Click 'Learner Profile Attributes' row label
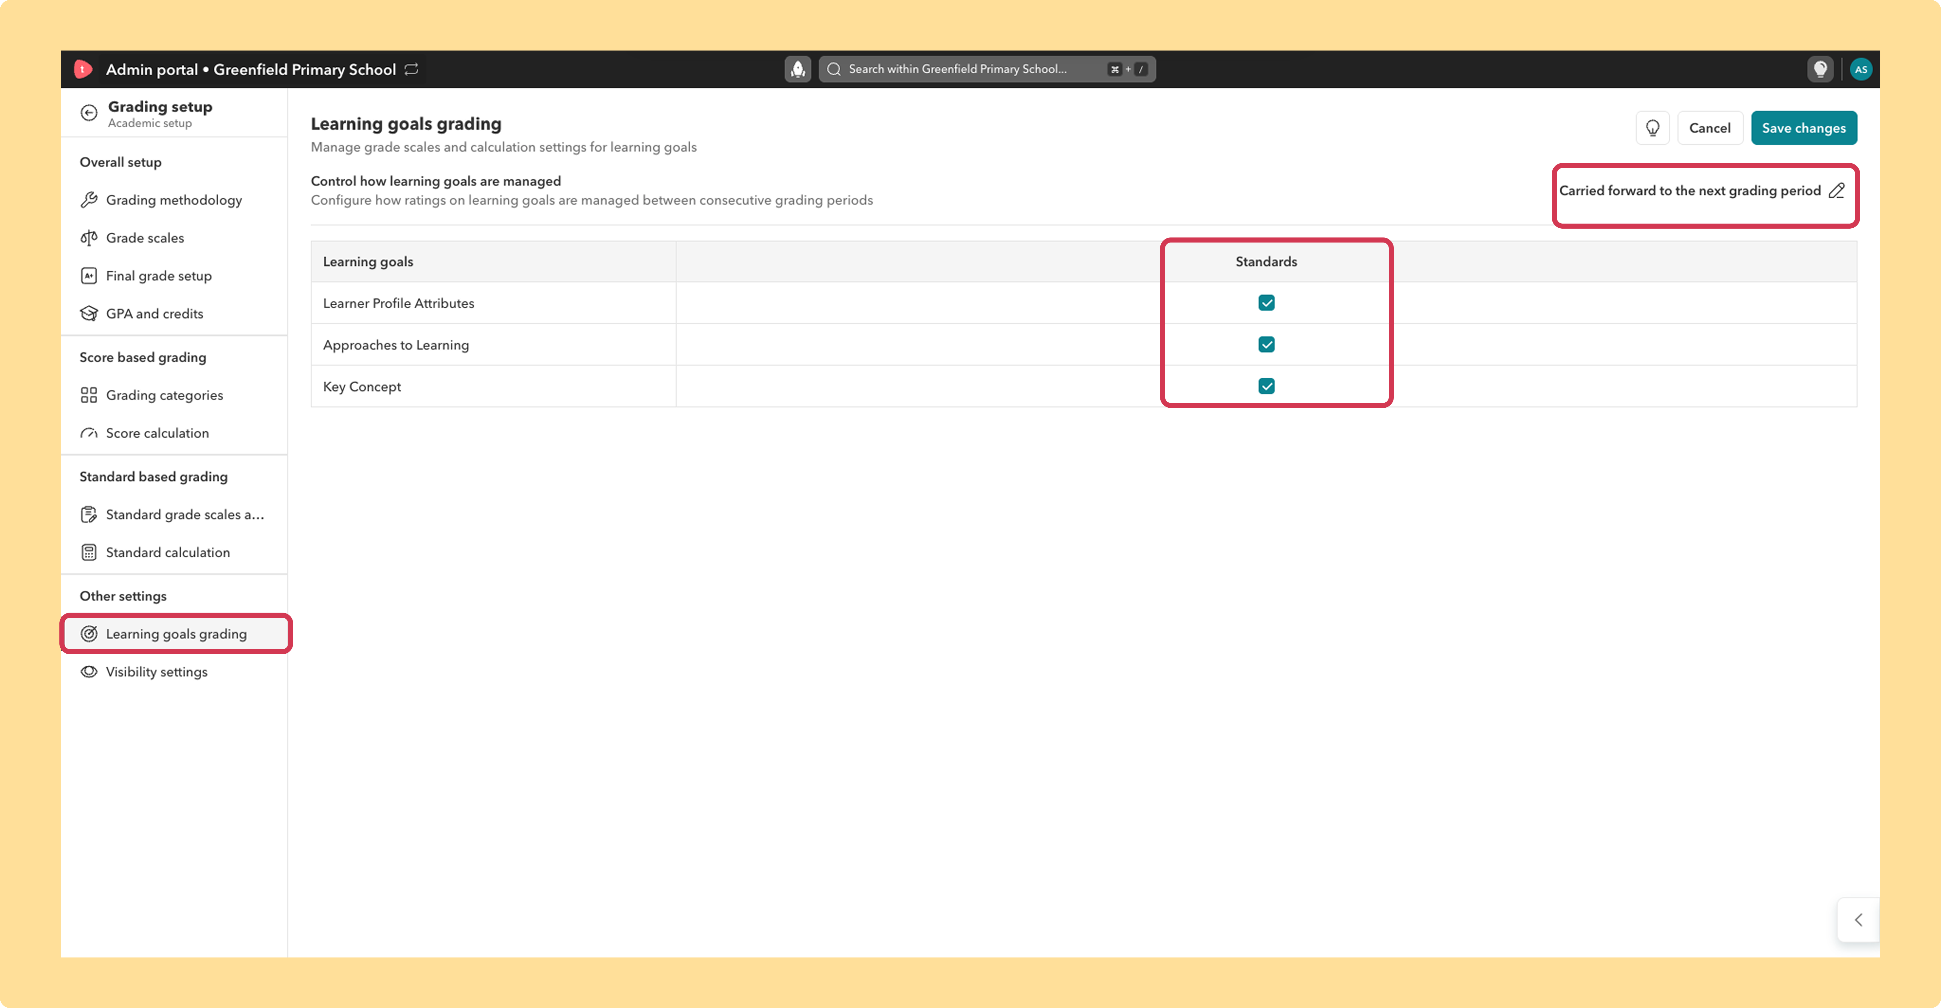 399,303
